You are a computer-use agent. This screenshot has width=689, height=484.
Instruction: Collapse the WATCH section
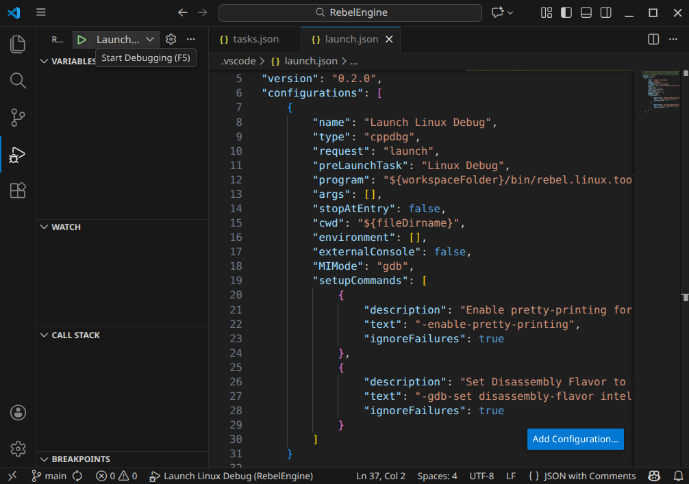pos(44,227)
